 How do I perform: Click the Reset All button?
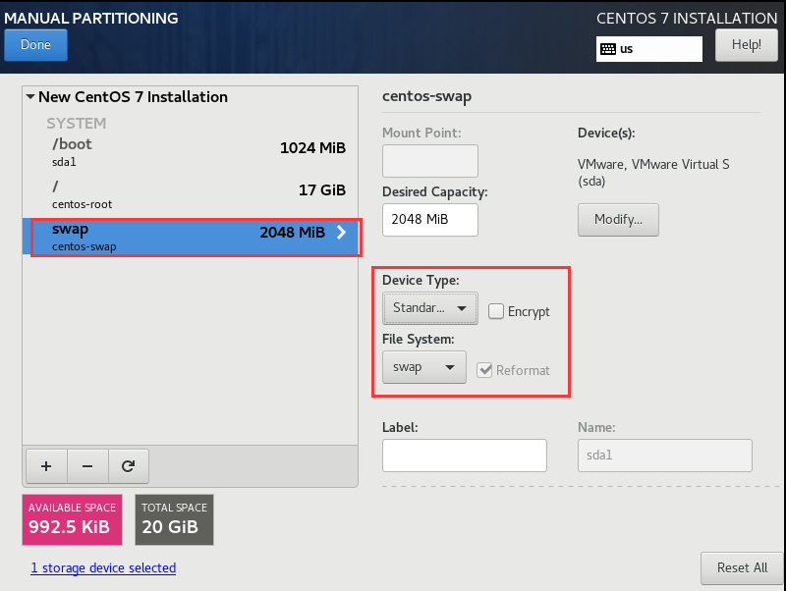click(742, 568)
